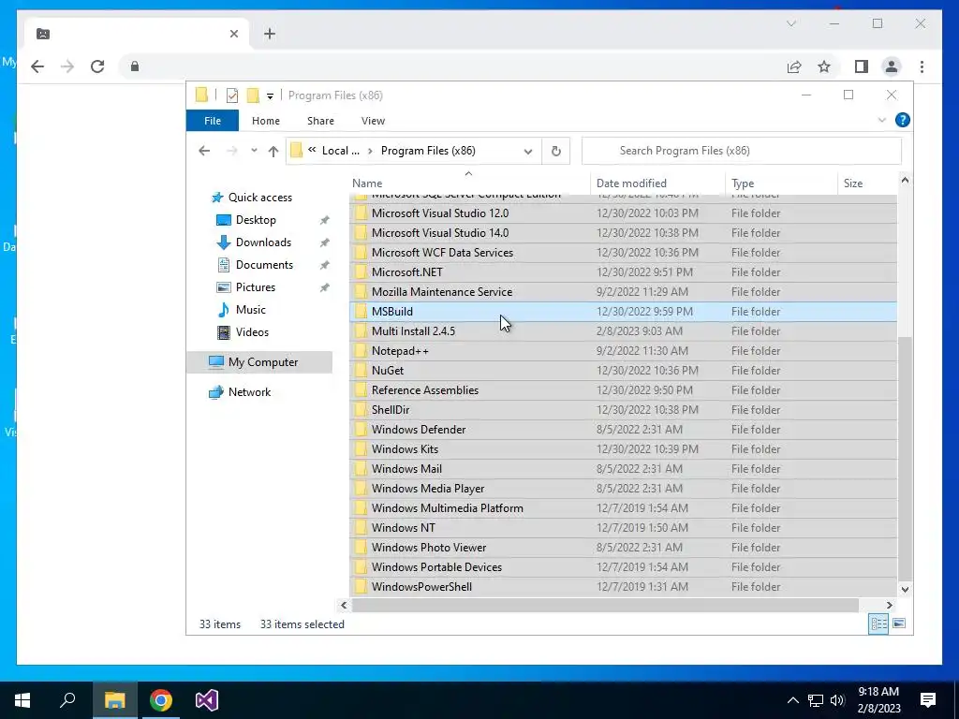The width and height of the screenshot is (959, 719).
Task: Open the recent locations dropdown arrow
Action: (254, 151)
